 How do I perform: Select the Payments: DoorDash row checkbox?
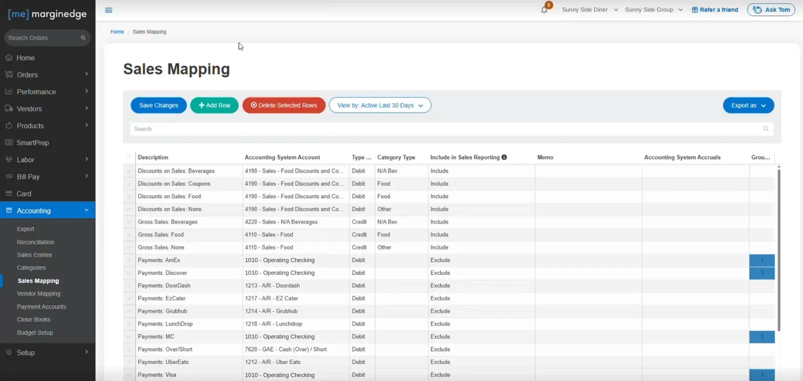click(129, 286)
